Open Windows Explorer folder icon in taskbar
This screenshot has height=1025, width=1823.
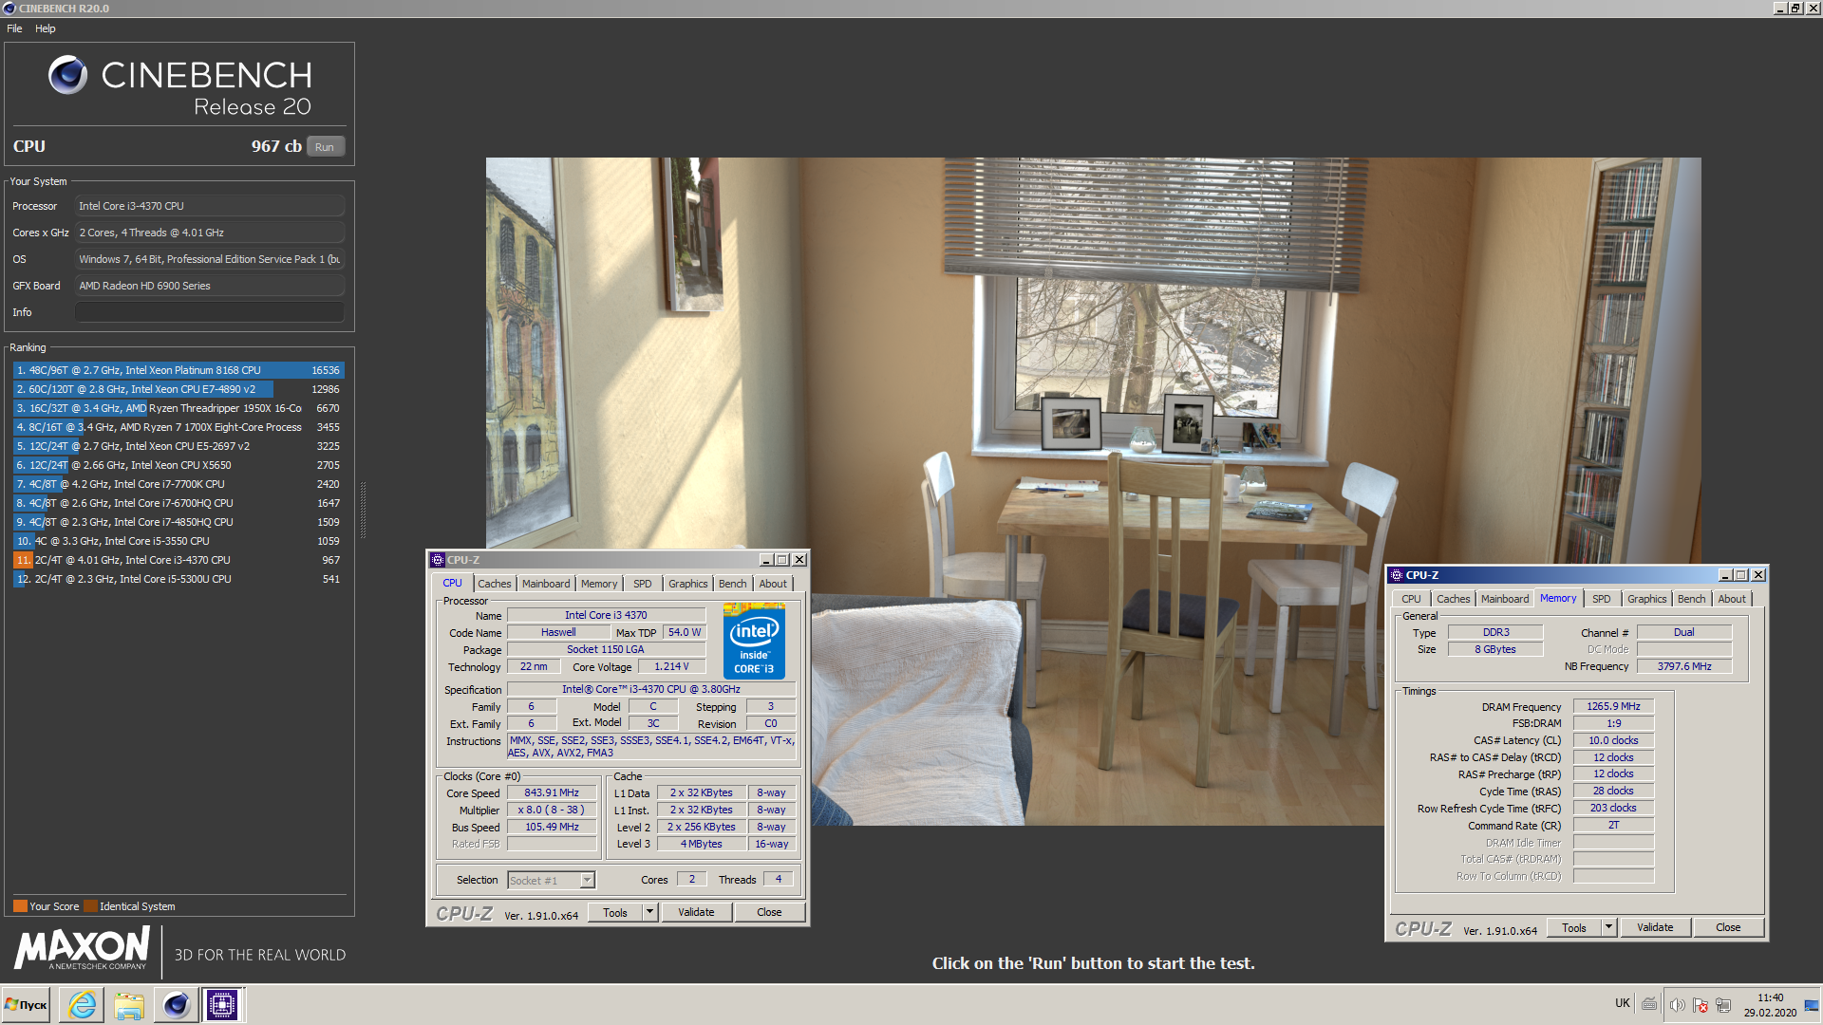coord(129,1005)
